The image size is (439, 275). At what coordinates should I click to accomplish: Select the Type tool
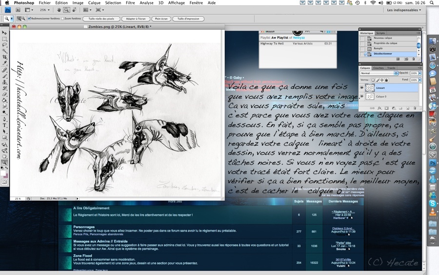tap(4, 126)
